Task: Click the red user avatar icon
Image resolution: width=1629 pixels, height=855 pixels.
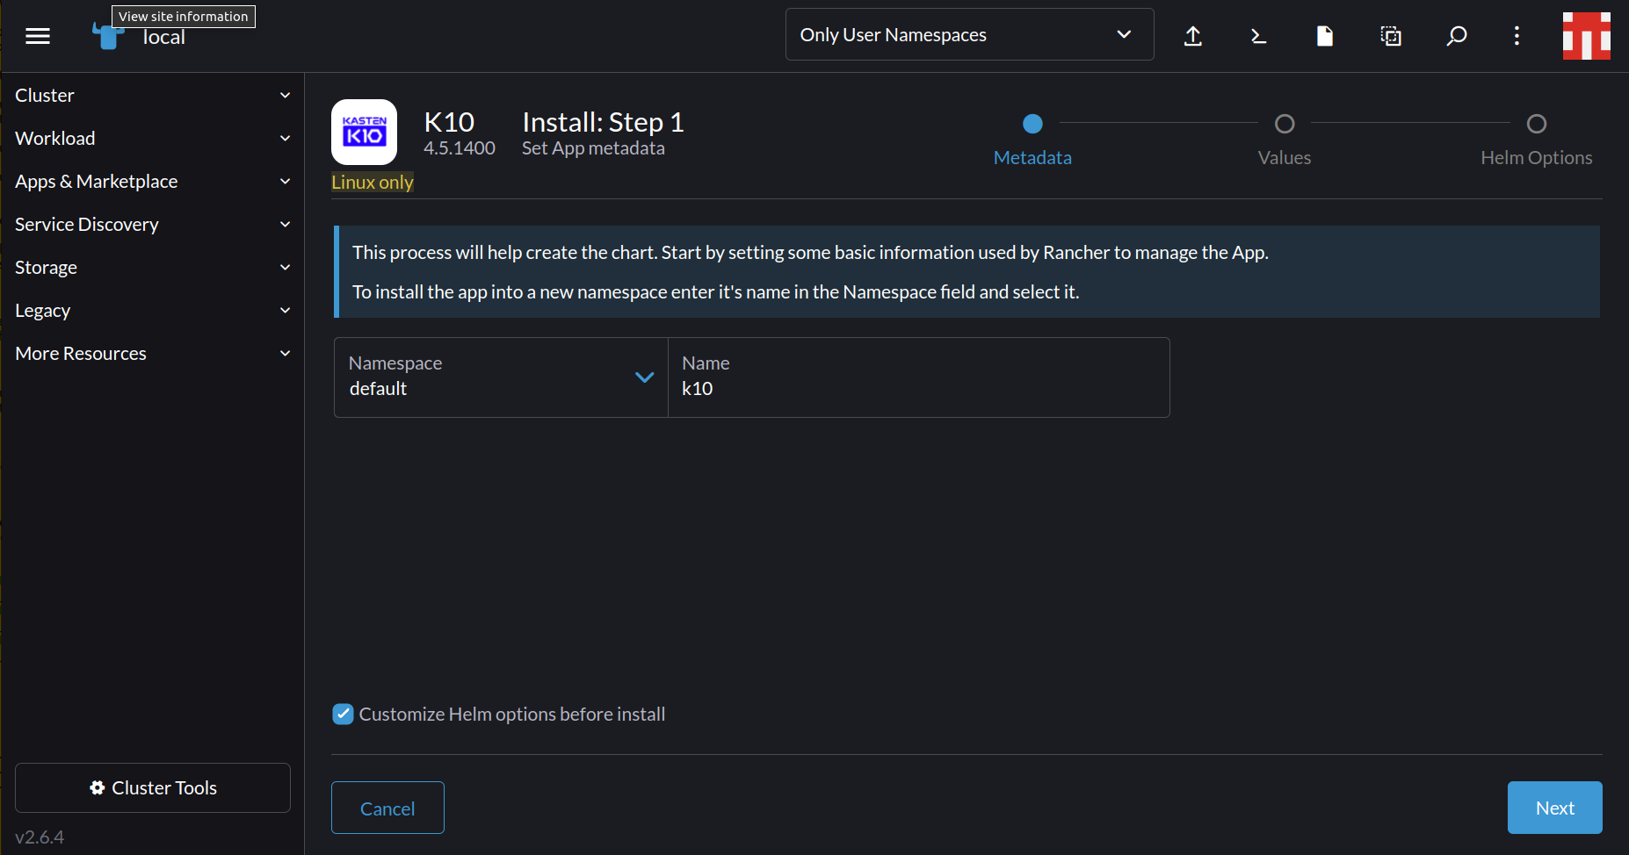Action: pos(1586,36)
